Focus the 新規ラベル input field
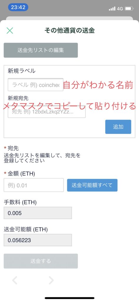The height and width of the screenshot is (302, 139). (36, 85)
